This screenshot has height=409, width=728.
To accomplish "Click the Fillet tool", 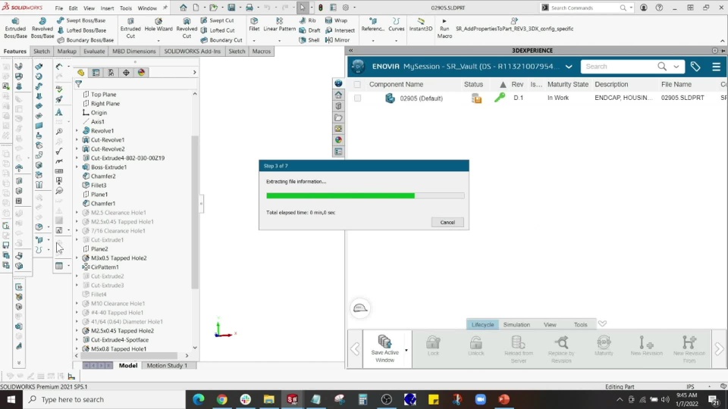I will coord(254,25).
